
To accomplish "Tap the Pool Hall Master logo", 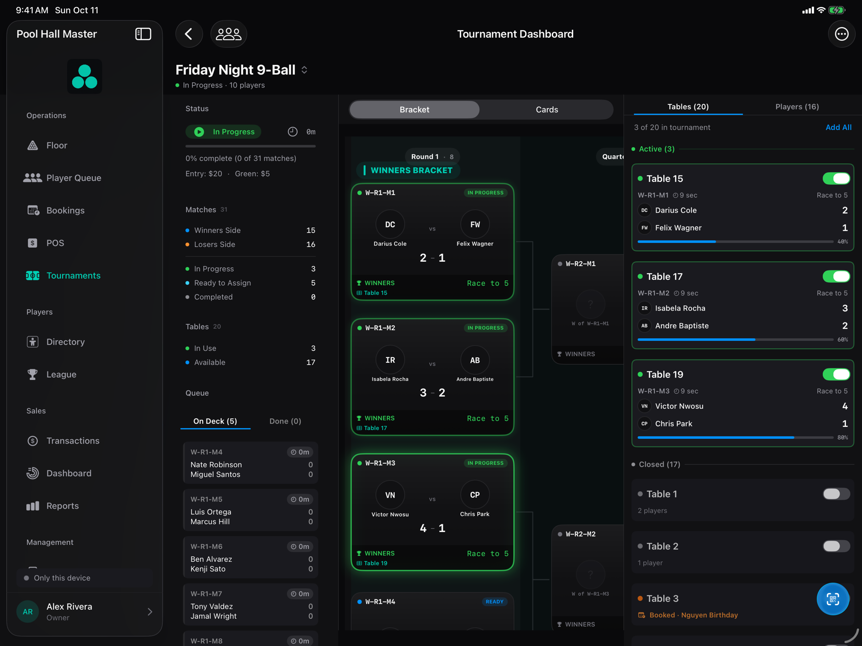I will (x=85, y=77).
